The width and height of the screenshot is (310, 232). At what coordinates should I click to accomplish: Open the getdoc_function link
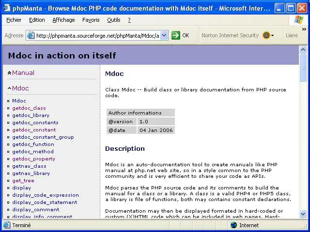click(33, 145)
